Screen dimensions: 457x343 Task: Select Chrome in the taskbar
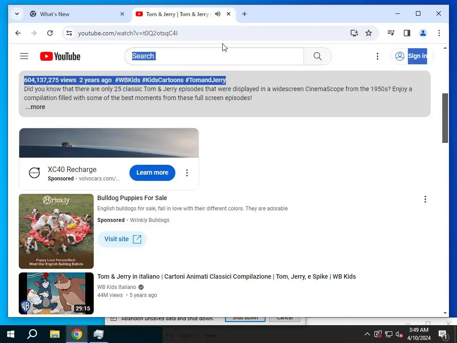tap(77, 334)
